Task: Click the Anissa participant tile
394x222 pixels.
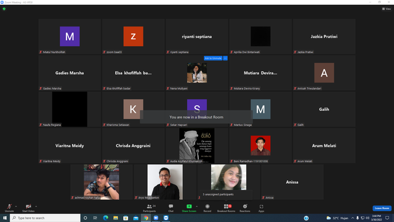Action: 292,182
